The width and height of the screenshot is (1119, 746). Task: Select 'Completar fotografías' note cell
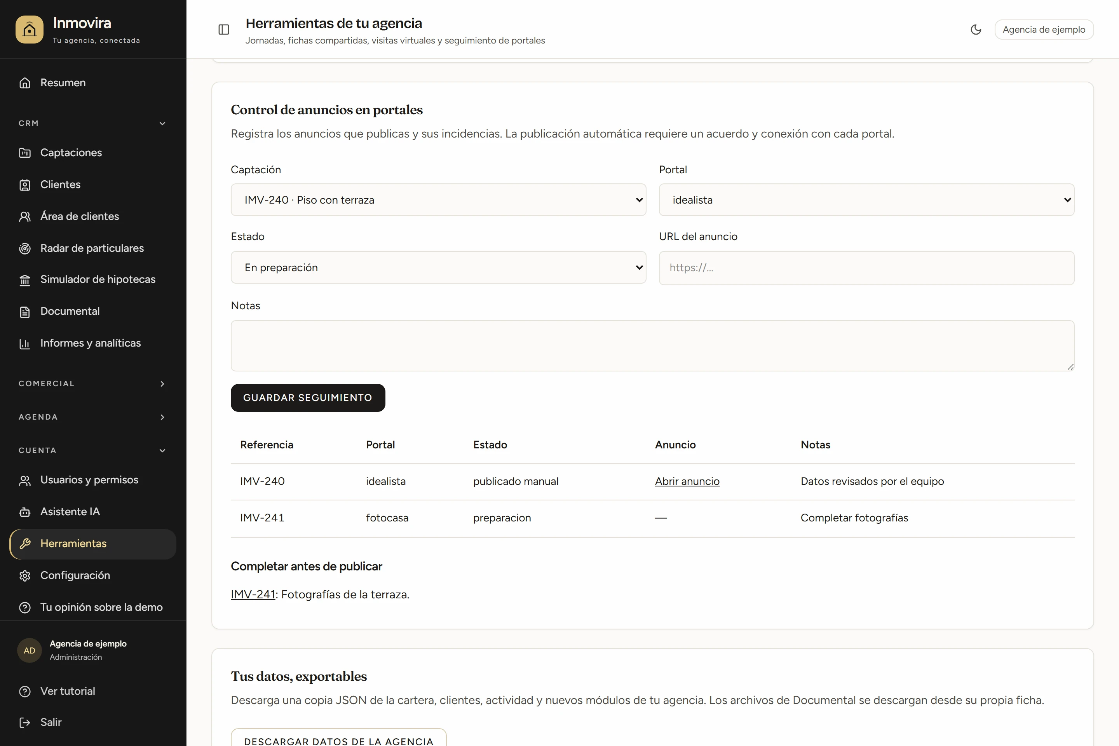tap(854, 518)
